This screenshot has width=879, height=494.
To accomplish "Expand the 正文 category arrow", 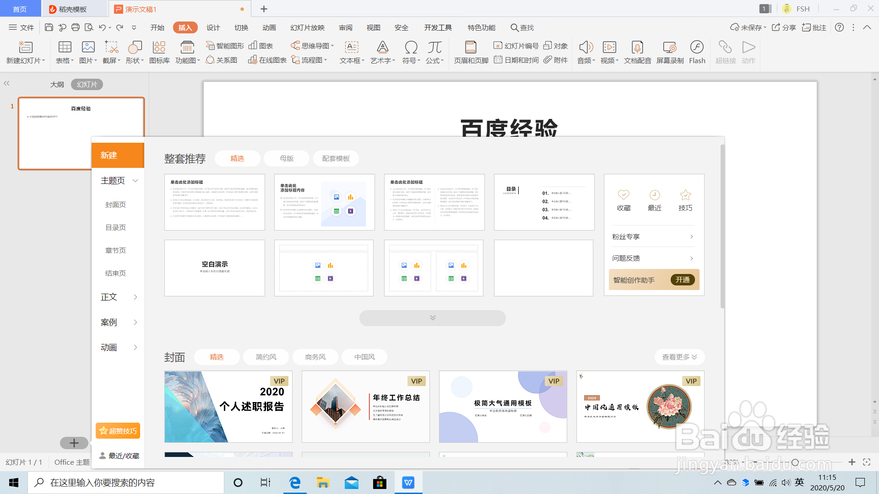I will coord(135,297).
